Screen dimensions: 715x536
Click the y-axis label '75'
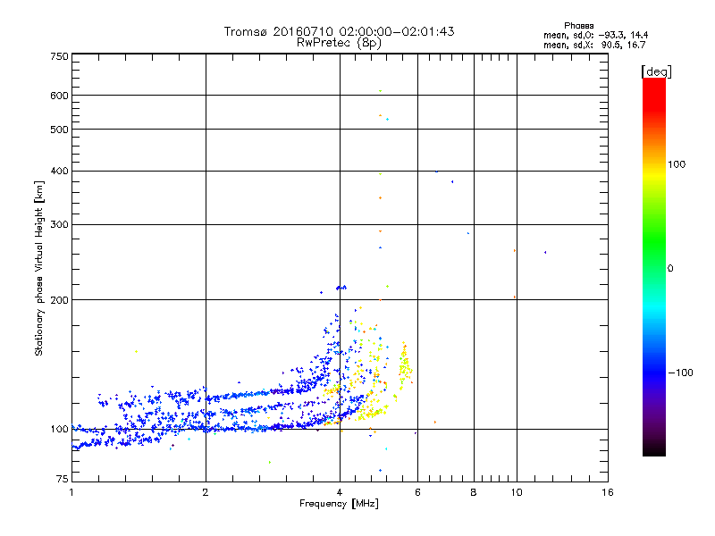click(x=63, y=479)
